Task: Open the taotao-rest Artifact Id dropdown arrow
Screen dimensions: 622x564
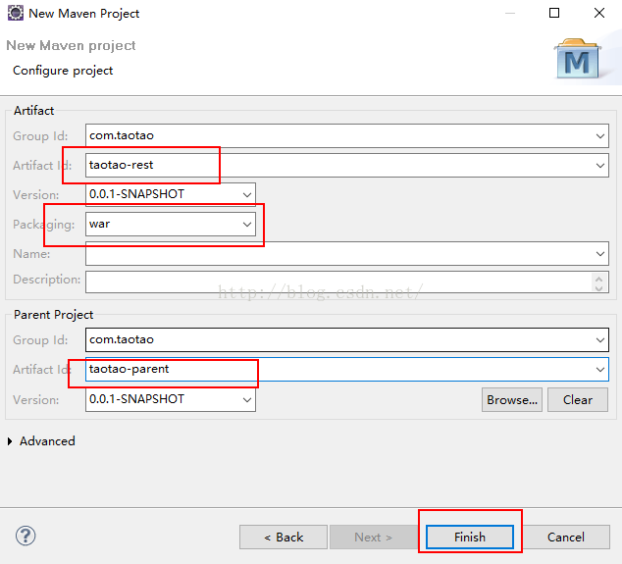Action: point(600,166)
